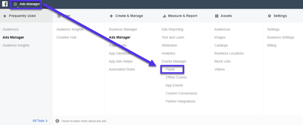Viewport: 303px width, 125px height.
Task: Open Pixels under Events Manager
Action: [170, 69]
